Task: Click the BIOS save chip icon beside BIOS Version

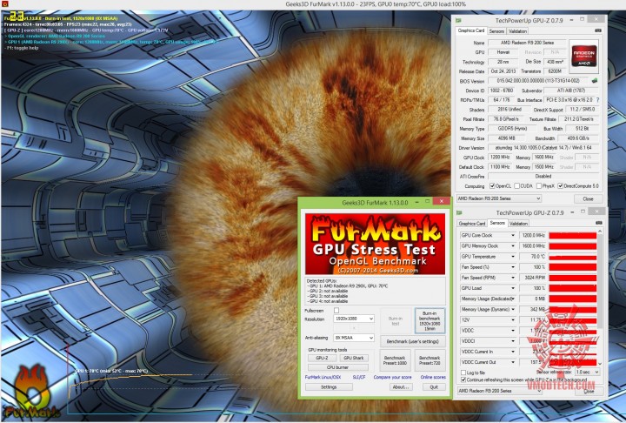Action: [x=595, y=81]
